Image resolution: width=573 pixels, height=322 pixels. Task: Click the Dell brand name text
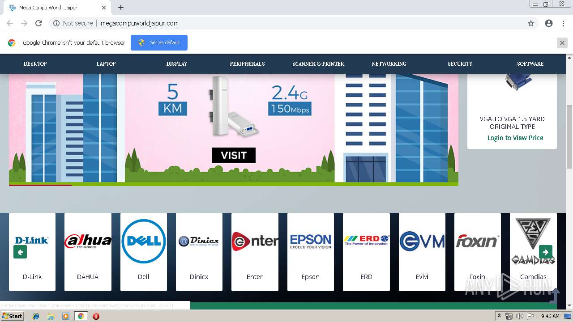144,277
